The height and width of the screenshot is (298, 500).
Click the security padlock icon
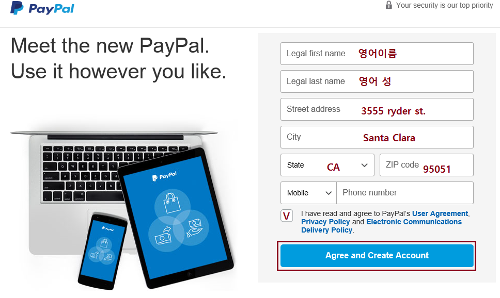389,5
